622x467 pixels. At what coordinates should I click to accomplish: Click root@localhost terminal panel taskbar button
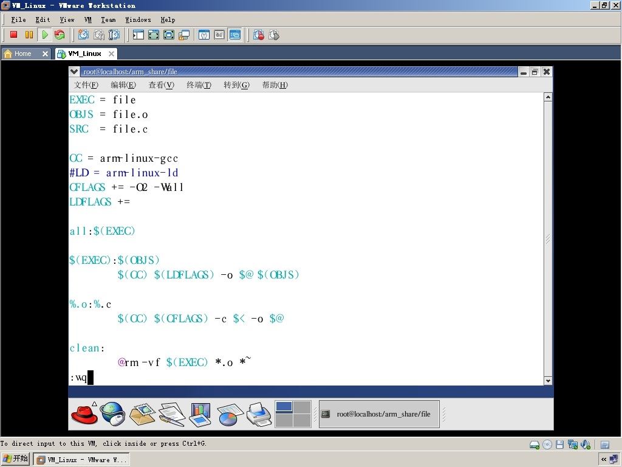point(379,414)
